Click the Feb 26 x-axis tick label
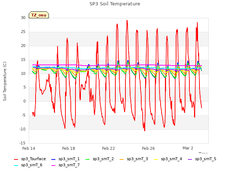The height and width of the screenshot is (172, 230). pos(148,148)
